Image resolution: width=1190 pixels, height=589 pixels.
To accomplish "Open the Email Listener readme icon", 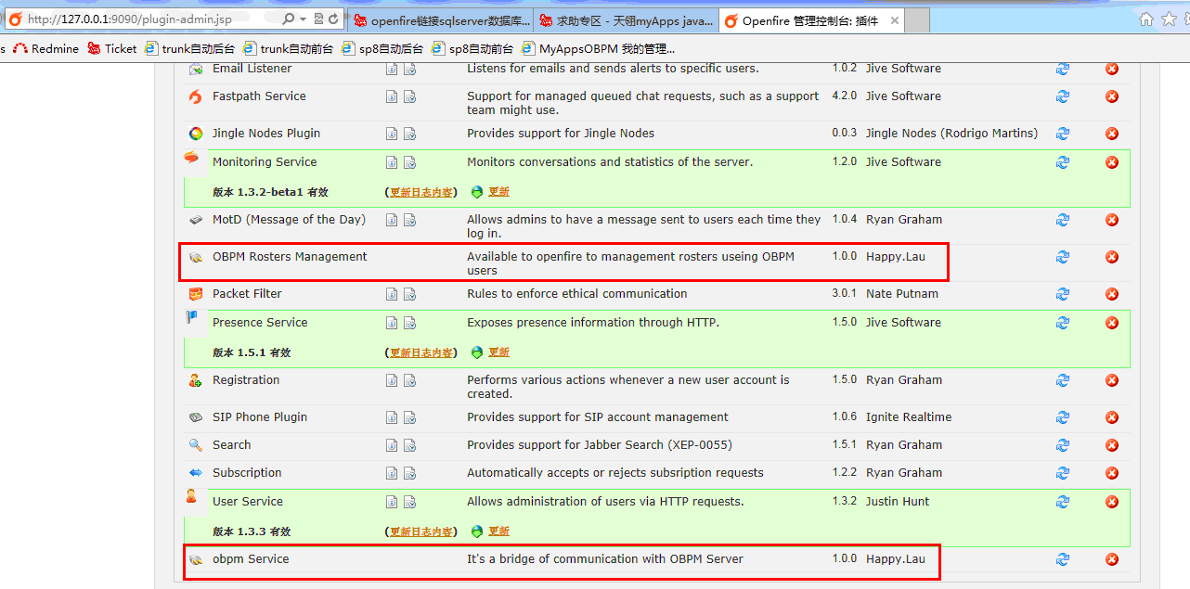I will (x=392, y=69).
